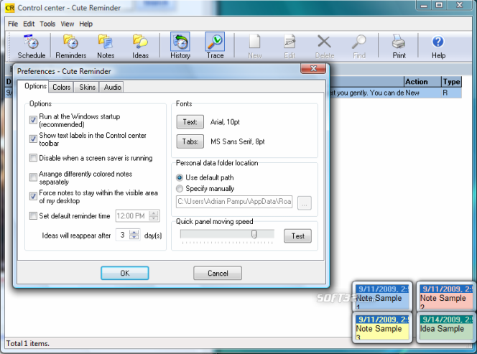Click the pink Note Sample 2 sticky note
Image resolution: width=477 pixels, height=354 pixels.
[x=446, y=297]
